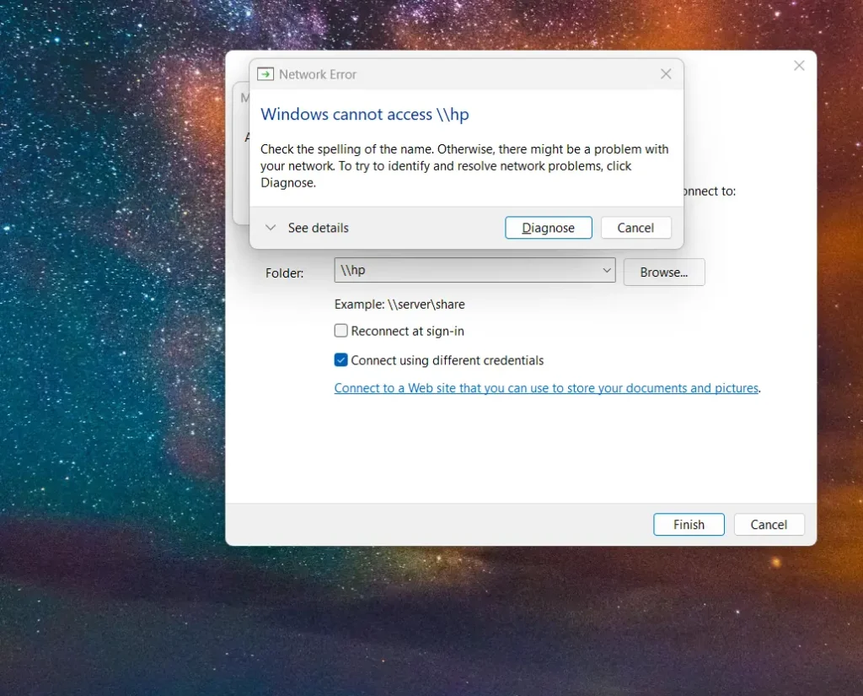
Task: Expand the See details chevron
Action: point(271,228)
